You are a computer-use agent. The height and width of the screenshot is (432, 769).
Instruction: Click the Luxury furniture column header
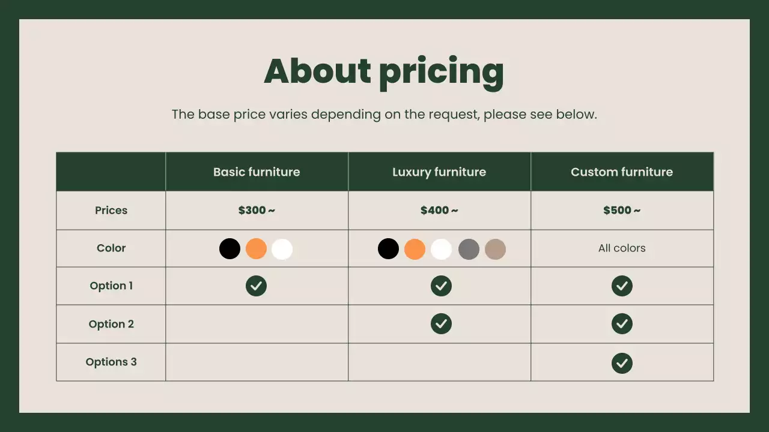point(439,172)
